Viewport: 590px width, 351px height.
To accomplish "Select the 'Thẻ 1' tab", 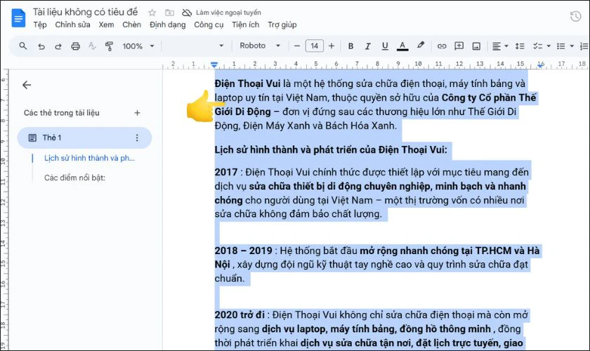I will point(84,138).
